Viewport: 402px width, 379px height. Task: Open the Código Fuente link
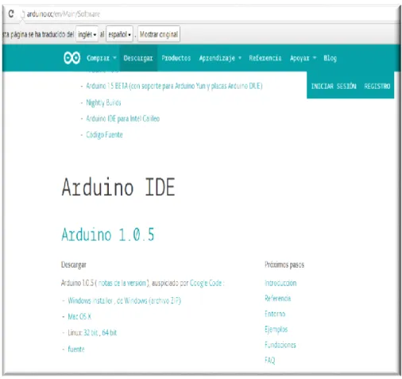tap(104, 135)
